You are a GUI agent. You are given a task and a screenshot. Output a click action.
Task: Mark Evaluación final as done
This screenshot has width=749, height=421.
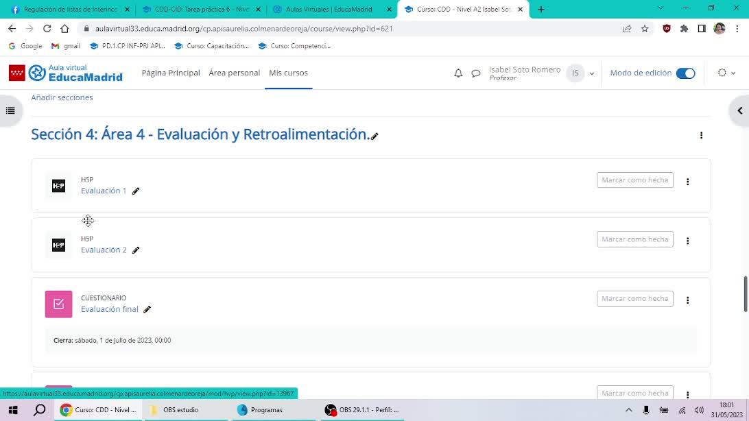[x=635, y=298]
